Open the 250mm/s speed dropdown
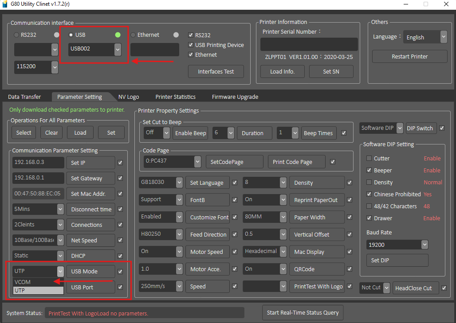 (179, 286)
